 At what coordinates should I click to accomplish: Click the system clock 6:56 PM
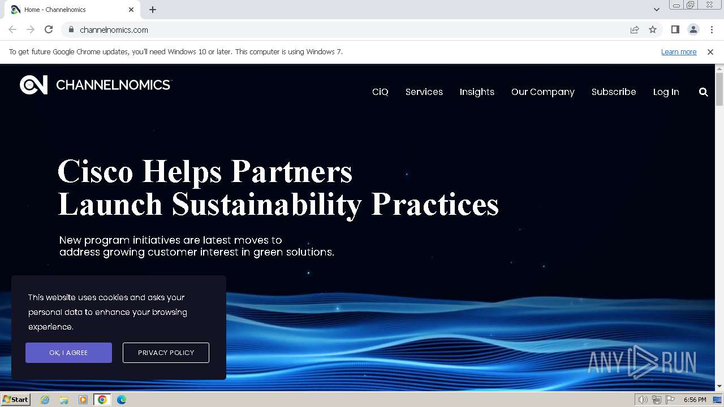tap(695, 400)
